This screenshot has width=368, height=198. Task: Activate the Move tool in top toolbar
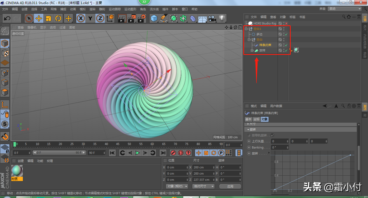coord(39,19)
